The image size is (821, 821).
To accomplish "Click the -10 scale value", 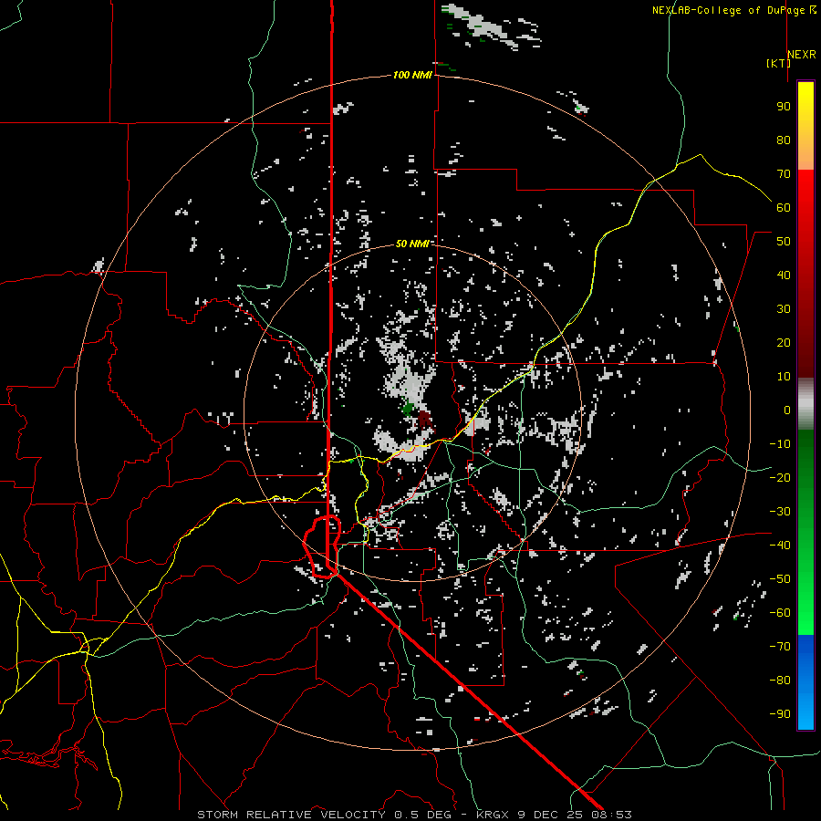I will 780,444.
